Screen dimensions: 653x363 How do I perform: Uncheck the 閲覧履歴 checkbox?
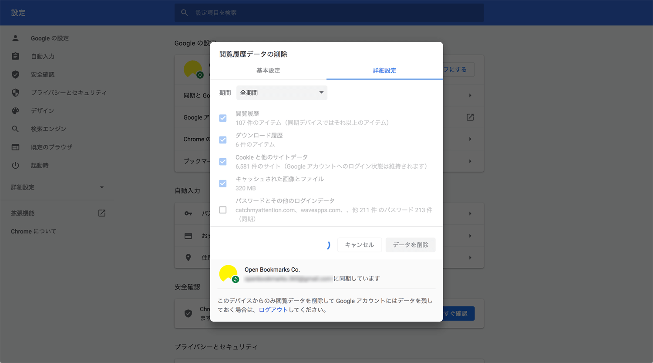(x=223, y=118)
